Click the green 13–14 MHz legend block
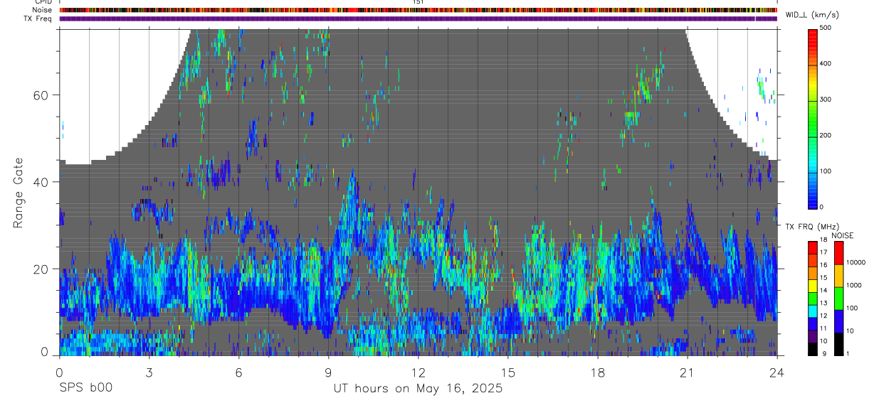The height and width of the screenshot is (403, 874). [813, 299]
